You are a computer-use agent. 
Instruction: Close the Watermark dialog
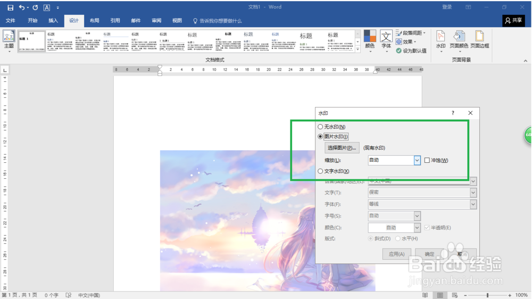[470, 113]
